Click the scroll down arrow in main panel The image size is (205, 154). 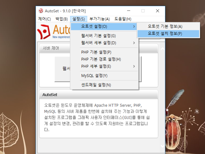point(162,146)
